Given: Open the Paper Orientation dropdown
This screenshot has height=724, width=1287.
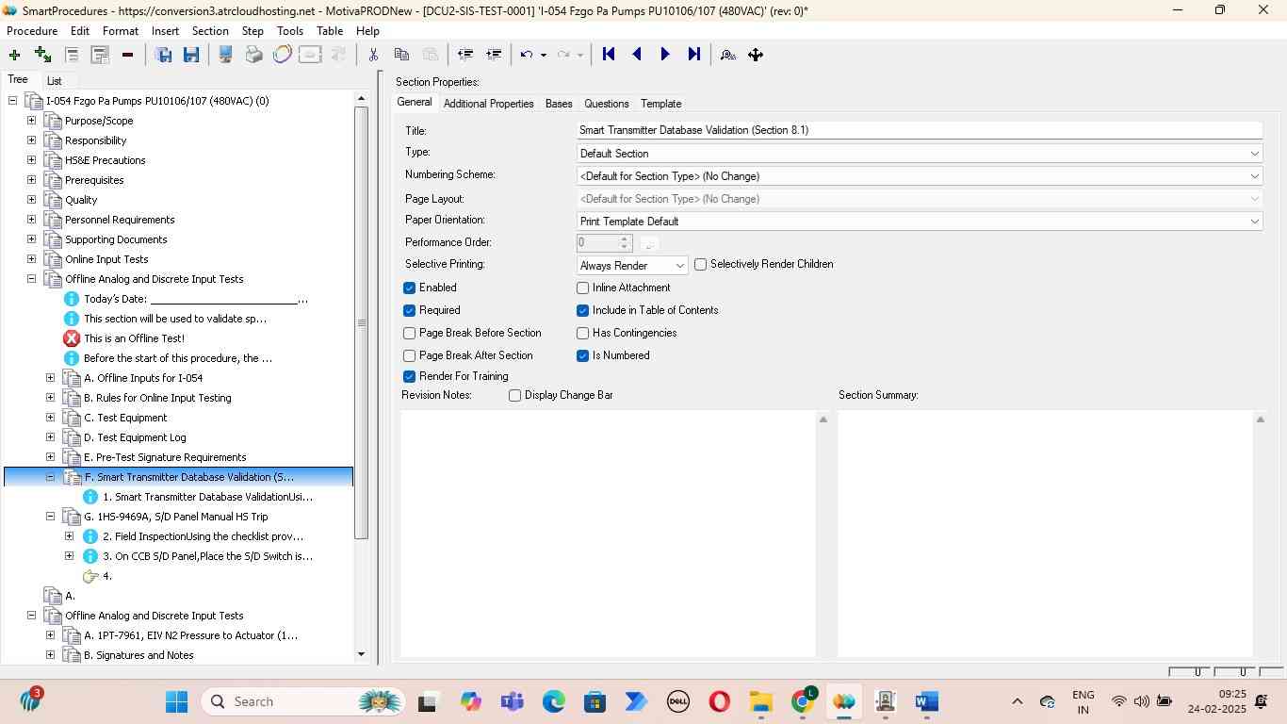Looking at the screenshot, I should 920,222.
